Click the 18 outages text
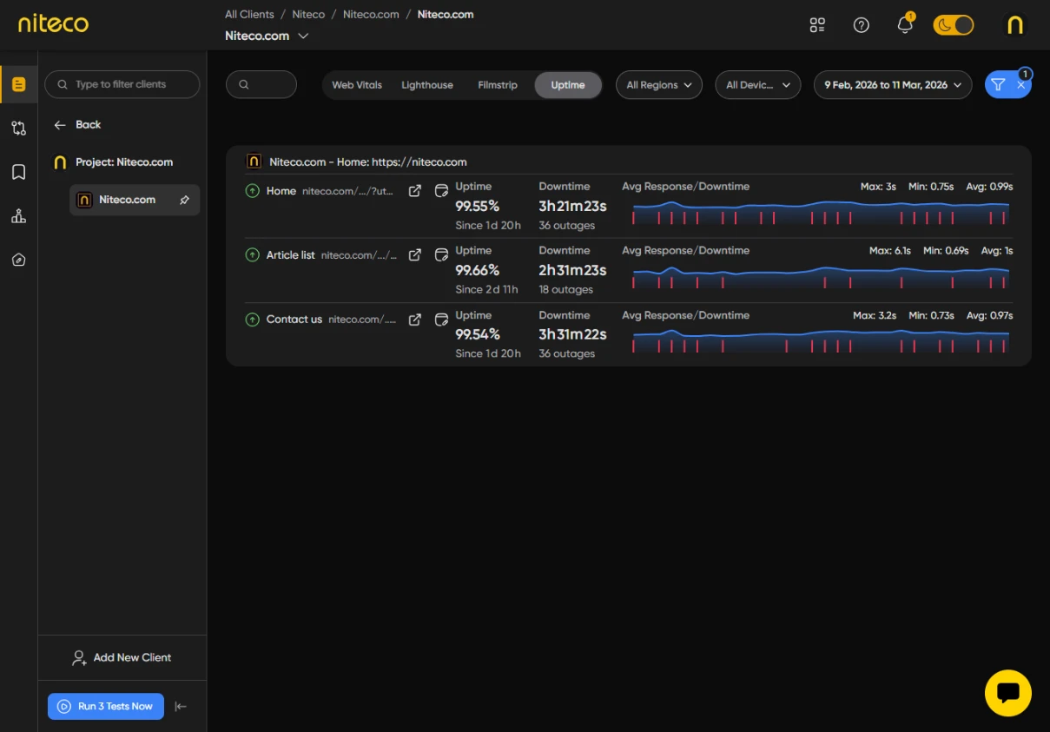1050x732 pixels. (x=566, y=290)
